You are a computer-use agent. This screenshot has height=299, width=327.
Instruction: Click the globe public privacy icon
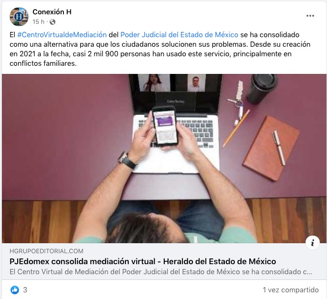[x=53, y=22]
